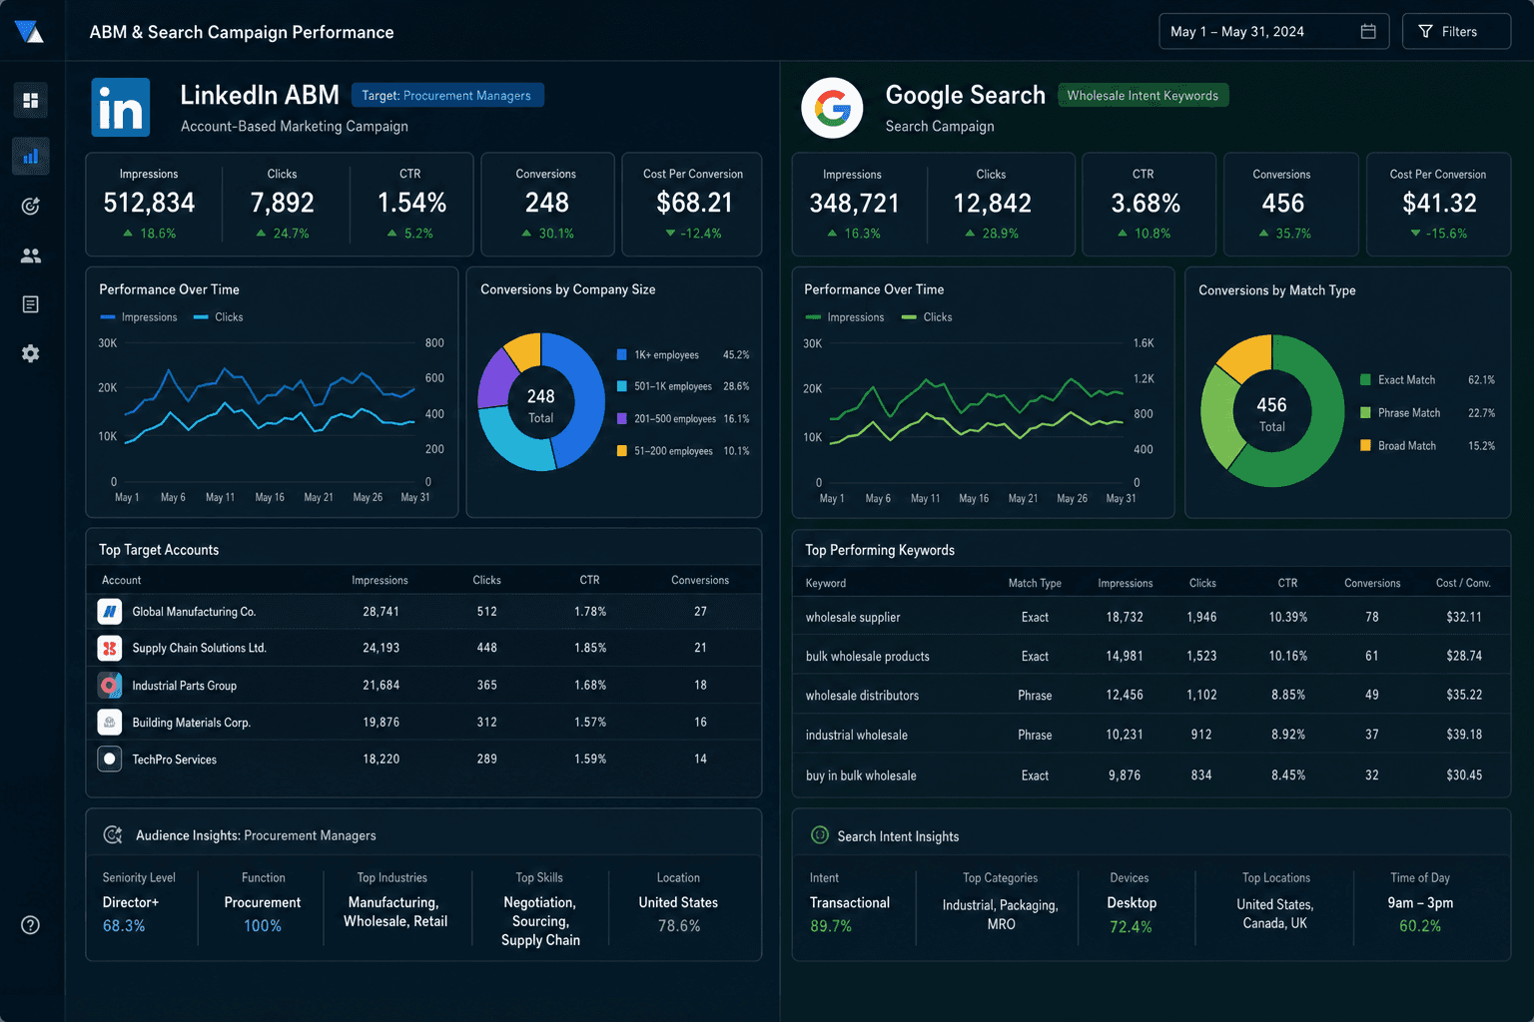Click the Transactional 89.7% intent value
Viewport: 1534px width, 1022px height.
tap(850, 914)
